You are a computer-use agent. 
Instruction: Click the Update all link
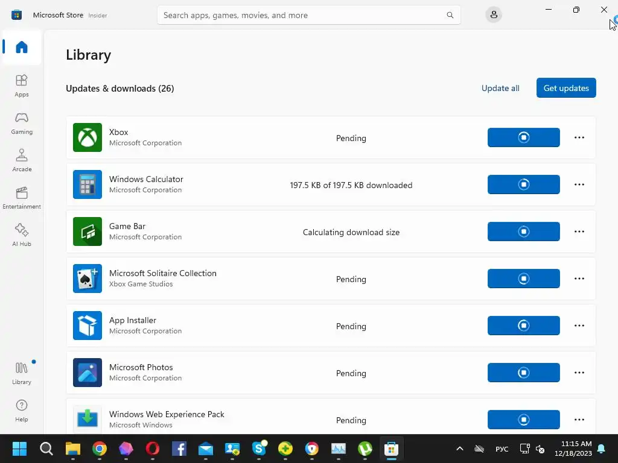pos(500,88)
